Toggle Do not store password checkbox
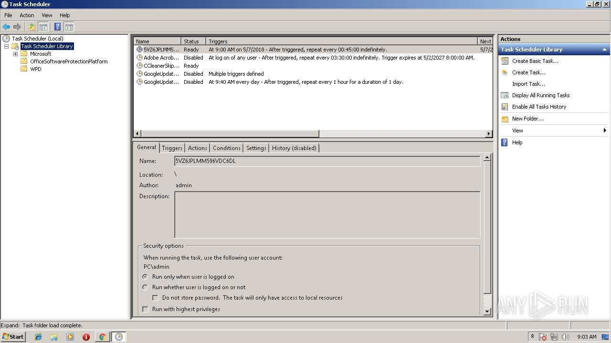611x343 pixels. [x=155, y=298]
